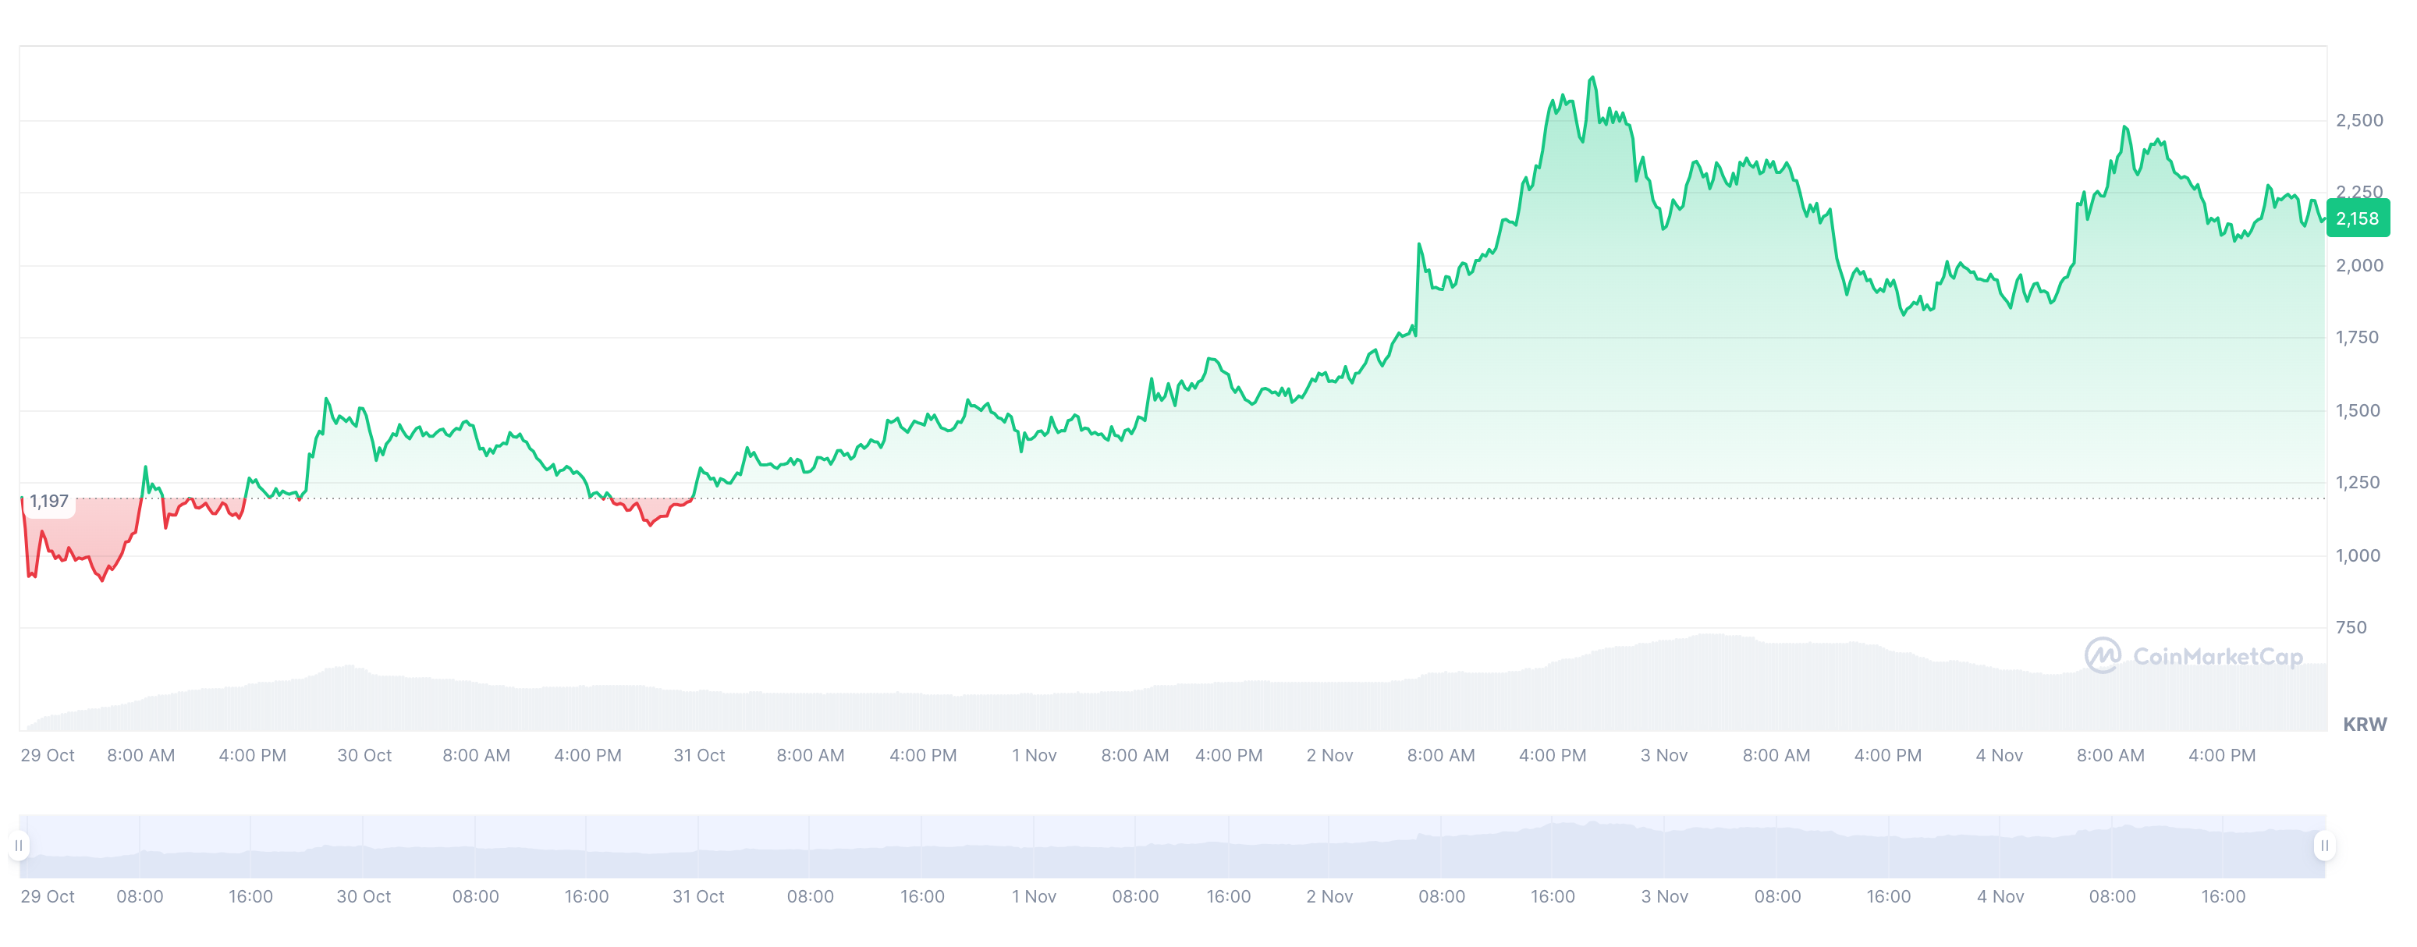2417x947 pixels.
Task: Click the 1,500 price axis label
Action: [2357, 410]
